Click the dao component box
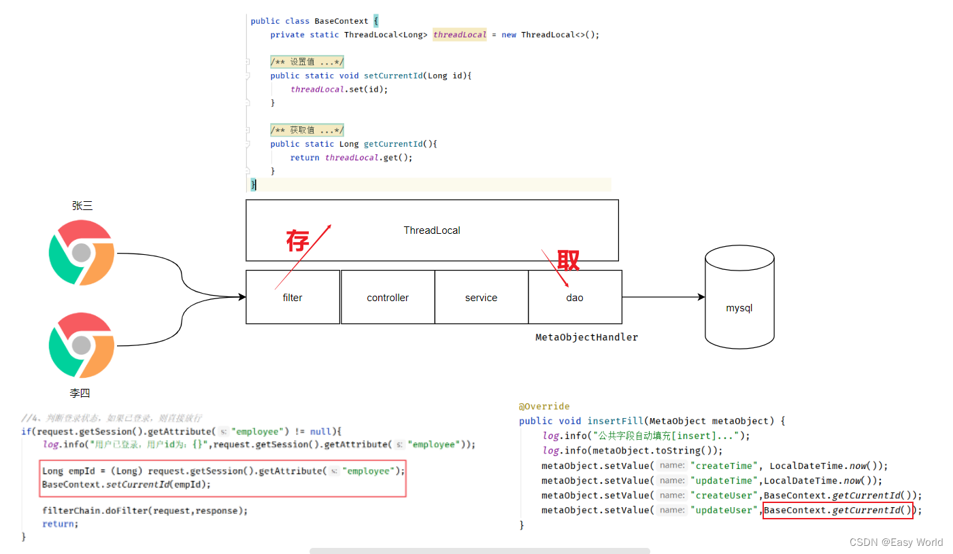 coord(575,297)
